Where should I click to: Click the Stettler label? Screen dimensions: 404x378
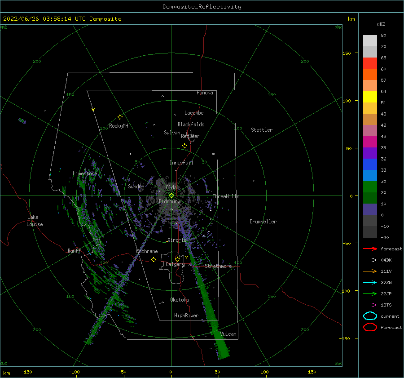coord(262,130)
